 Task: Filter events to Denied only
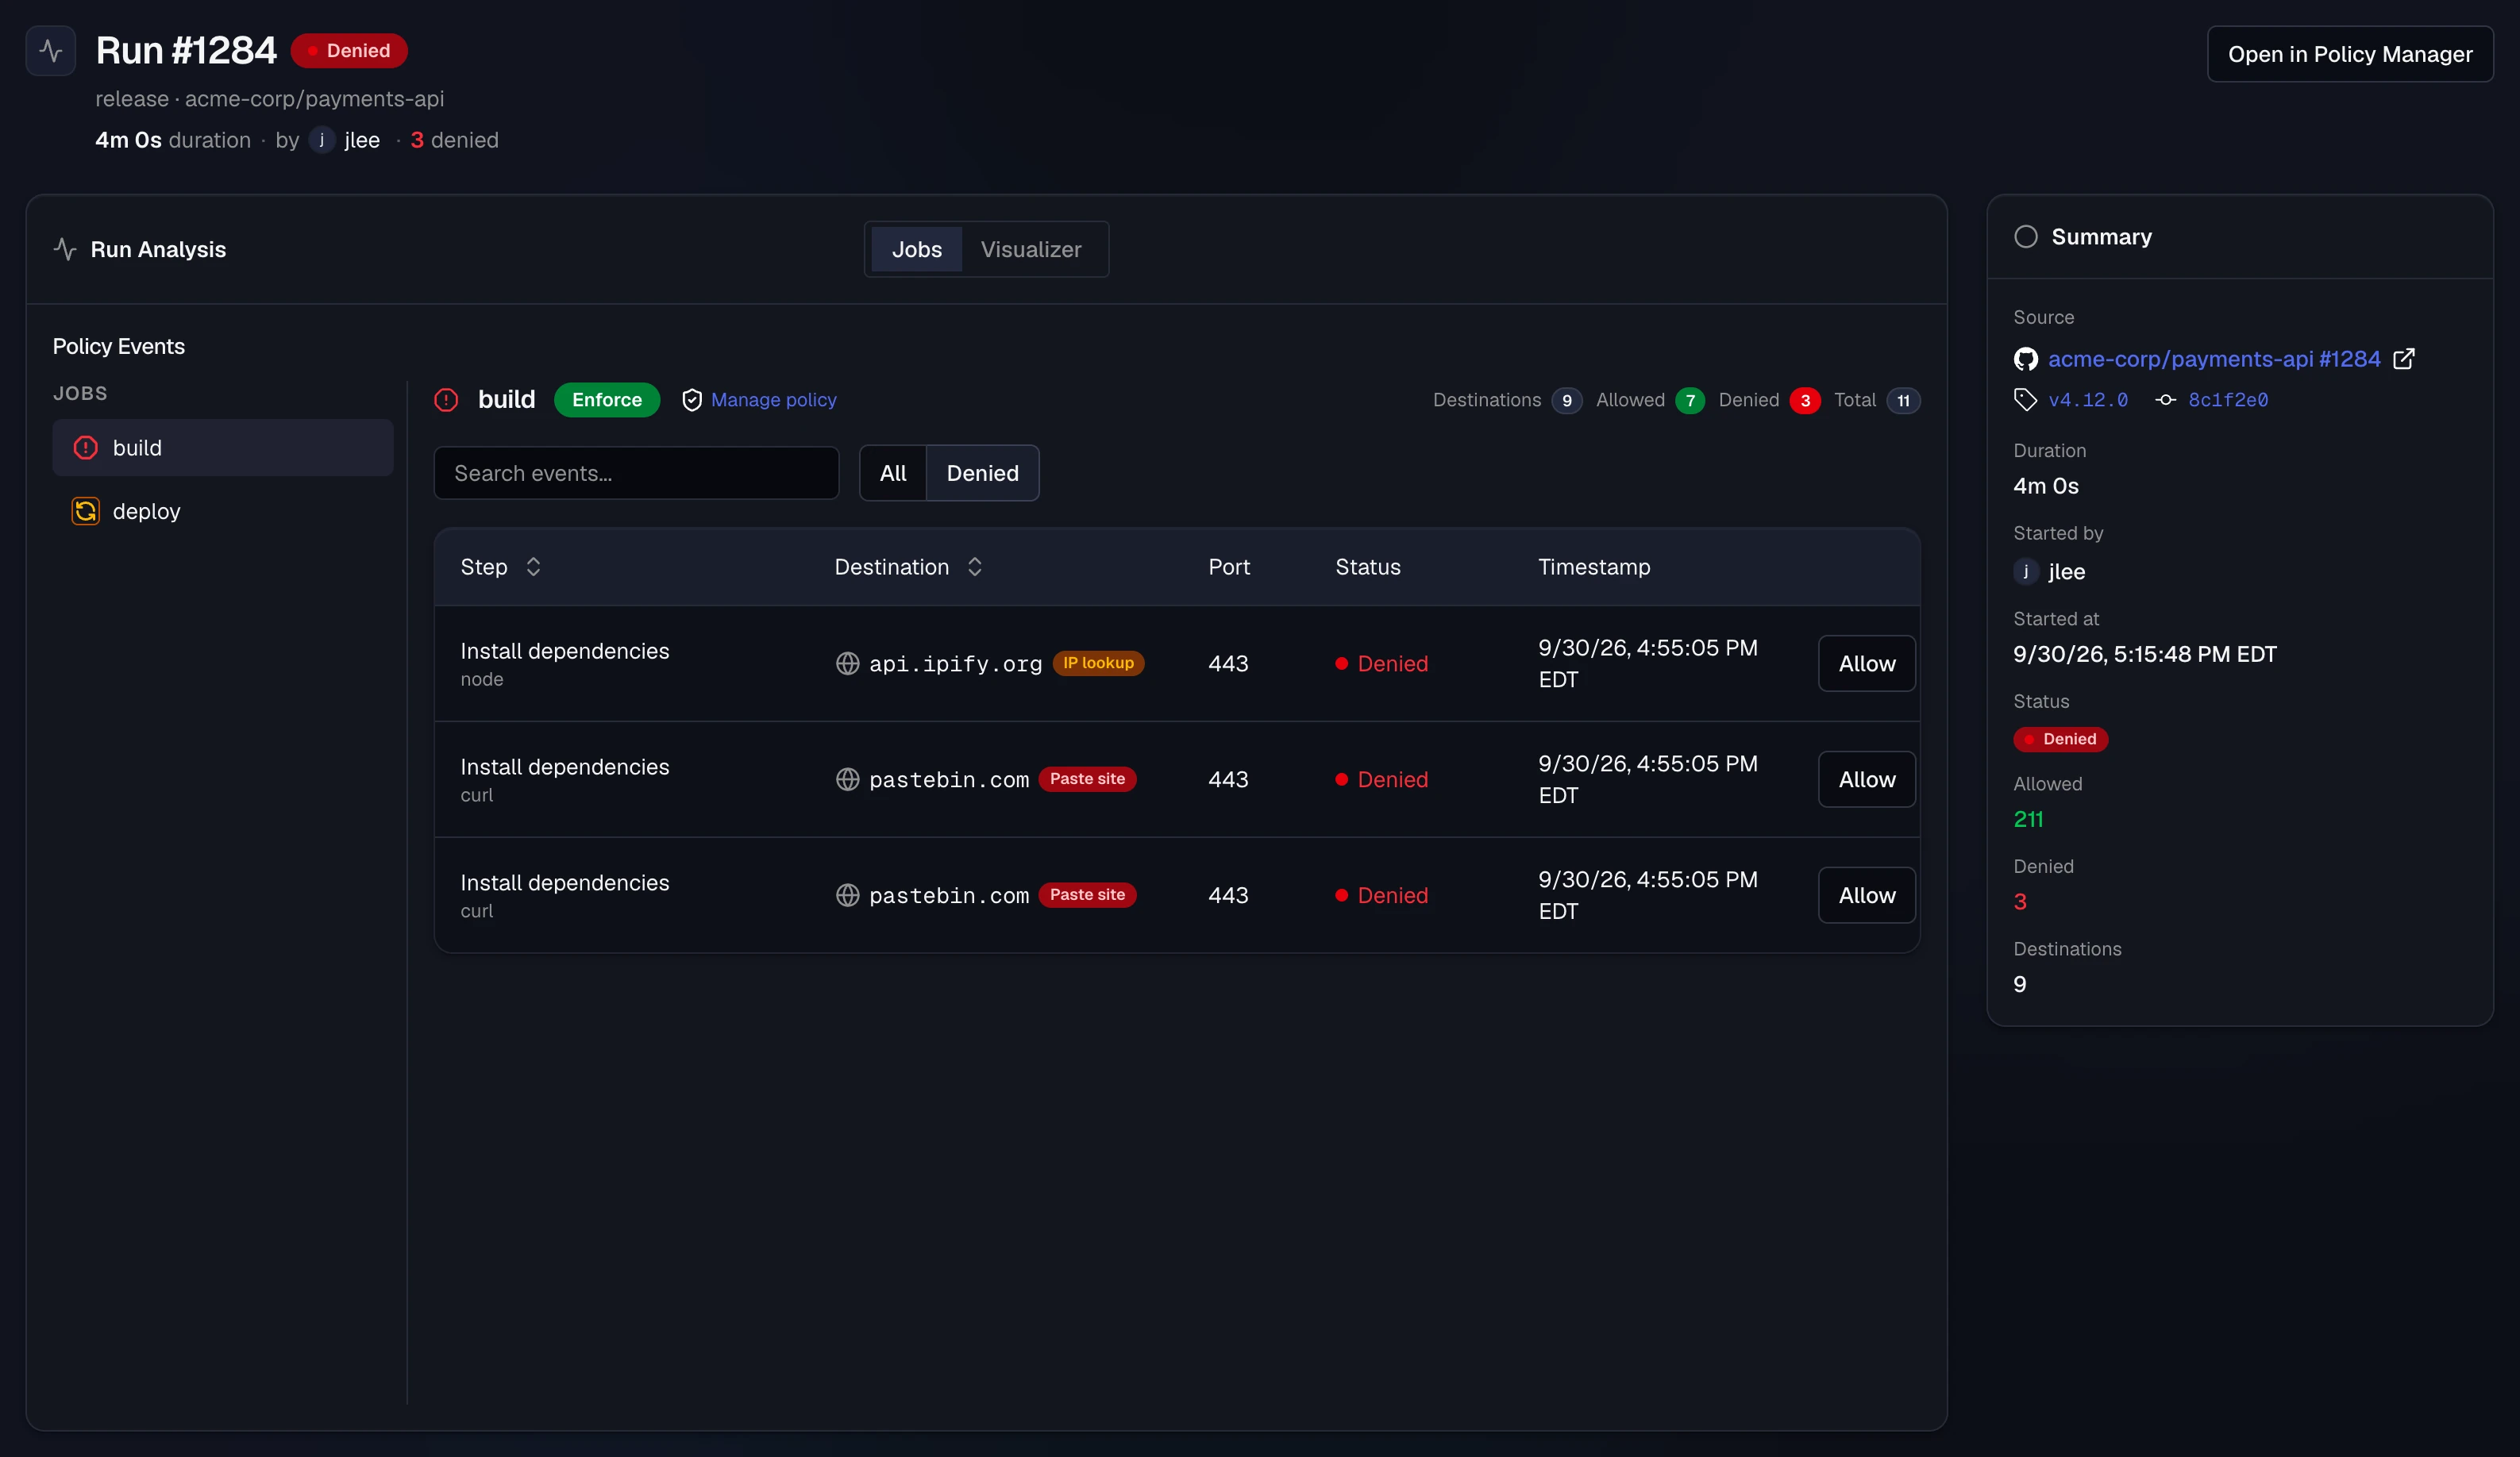click(982, 473)
